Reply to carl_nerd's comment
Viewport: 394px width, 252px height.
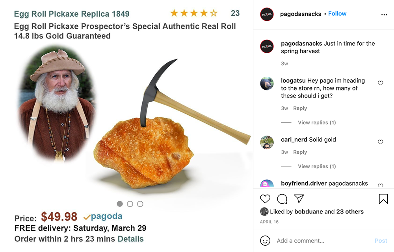coord(300,152)
